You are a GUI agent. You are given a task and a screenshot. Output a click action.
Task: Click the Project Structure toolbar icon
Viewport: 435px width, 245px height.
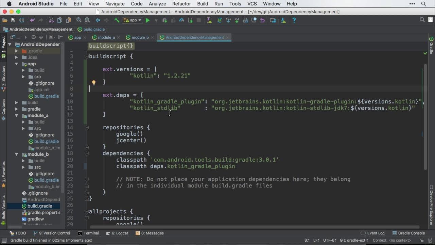coord(273,20)
